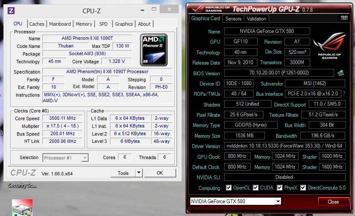Screen dimensions: 355x216
Task: Switch to the Mainboard tab
Action: click(60, 24)
